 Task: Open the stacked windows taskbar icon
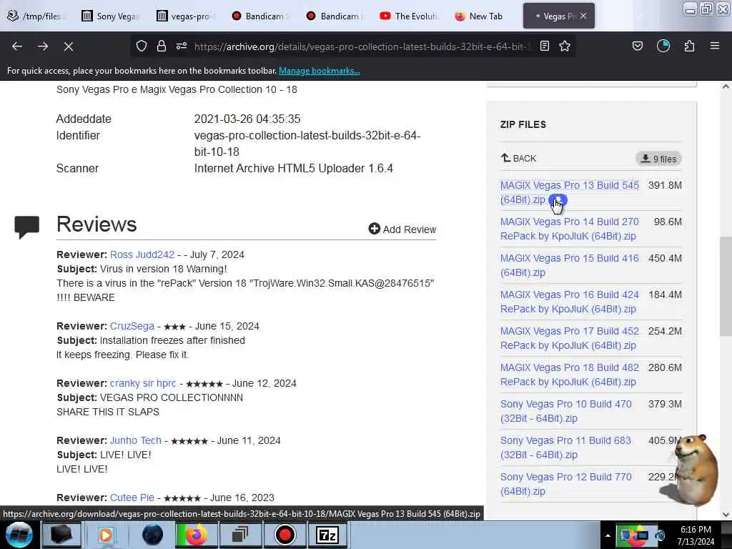(x=240, y=535)
